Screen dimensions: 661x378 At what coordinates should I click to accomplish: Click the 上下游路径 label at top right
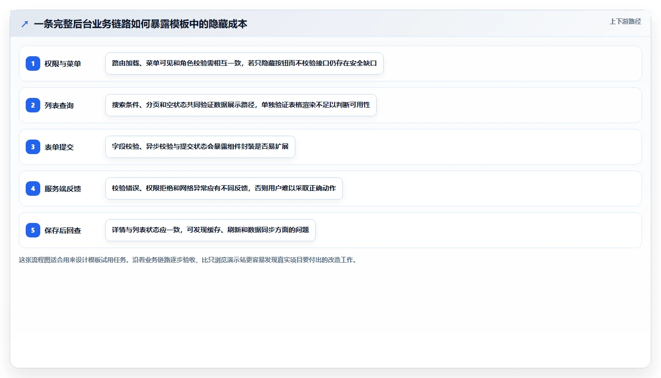625,21
